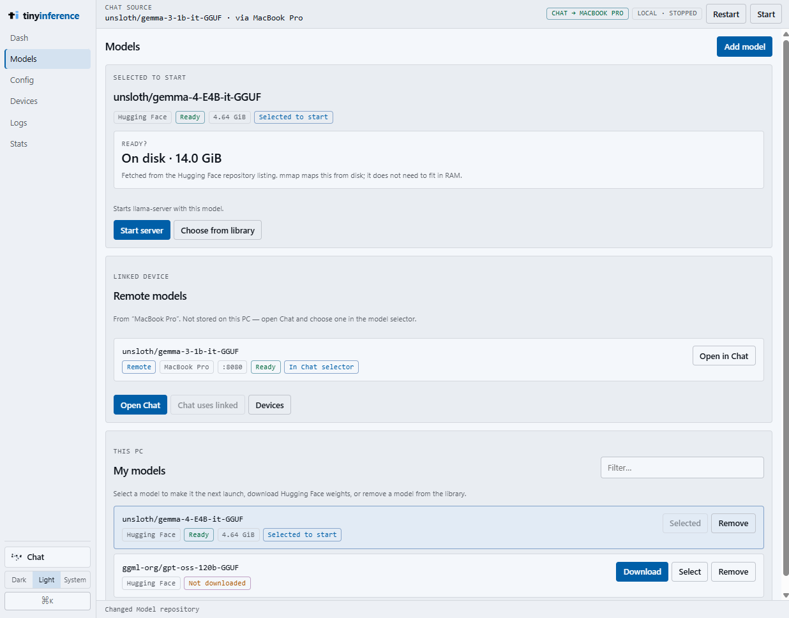Image resolution: width=789 pixels, height=618 pixels.
Task: Click the LOCAL · STOPPED status badge
Action: tap(667, 13)
